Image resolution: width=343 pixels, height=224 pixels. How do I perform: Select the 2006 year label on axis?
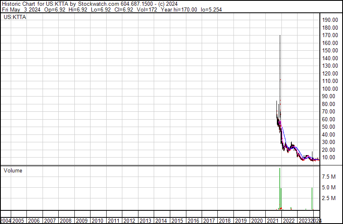(x=34, y=221)
